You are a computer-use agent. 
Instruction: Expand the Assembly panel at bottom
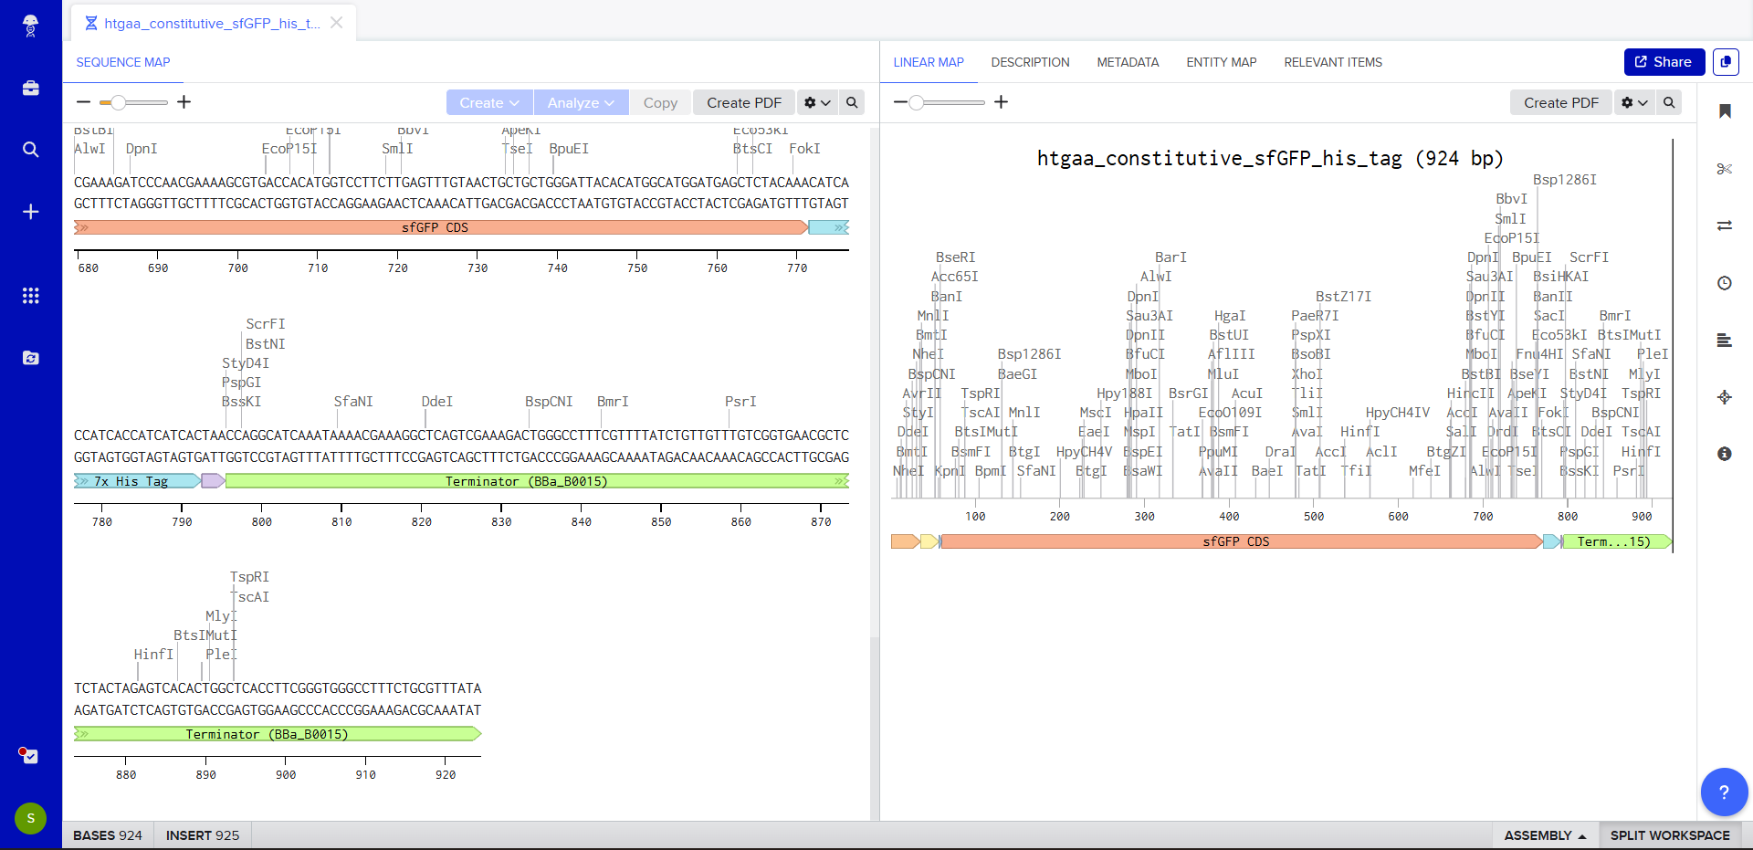tap(1545, 835)
